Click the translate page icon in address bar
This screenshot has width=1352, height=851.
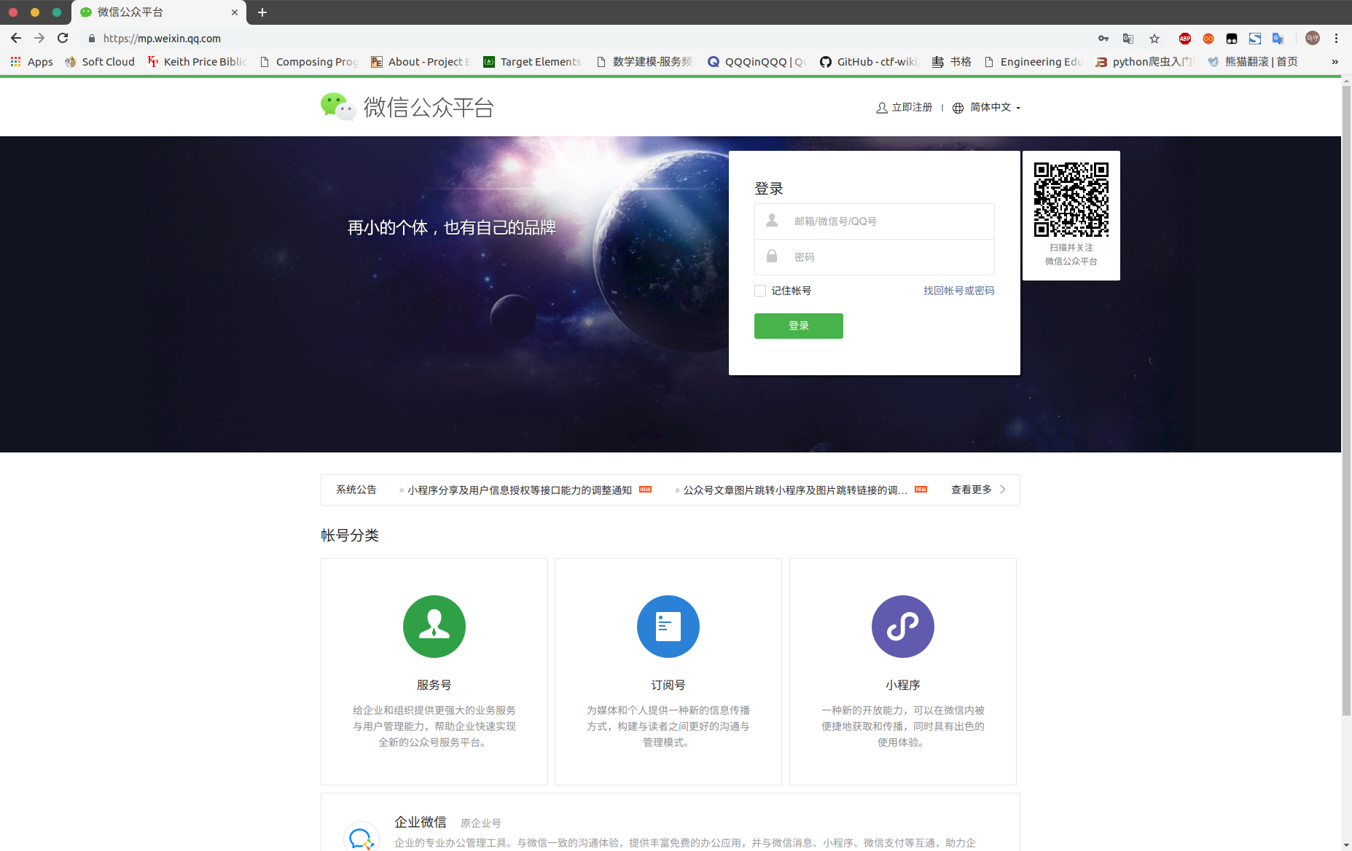pyautogui.click(x=1128, y=39)
